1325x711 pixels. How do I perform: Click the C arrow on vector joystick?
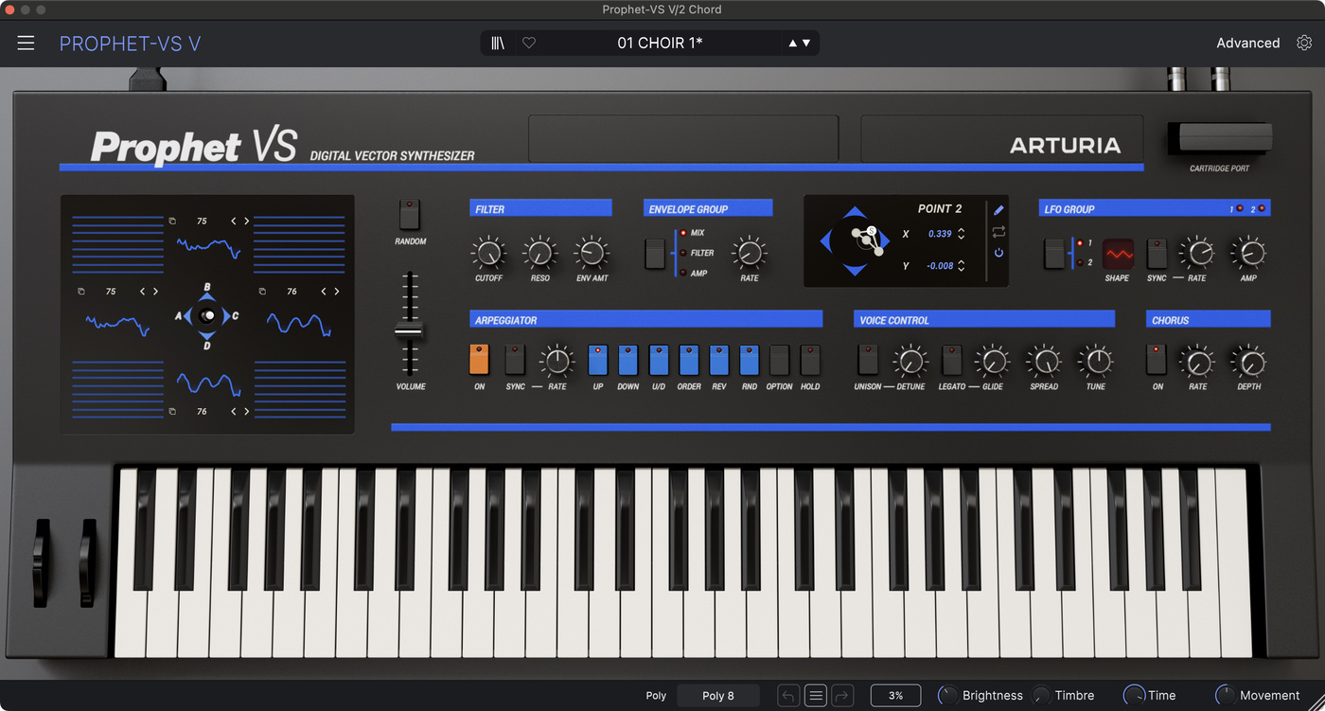pos(225,316)
